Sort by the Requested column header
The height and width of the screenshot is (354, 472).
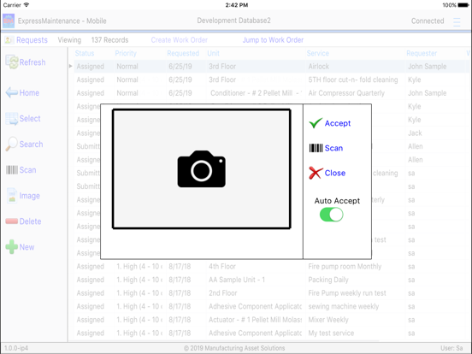pyautogui.click(x=183, y=53)
